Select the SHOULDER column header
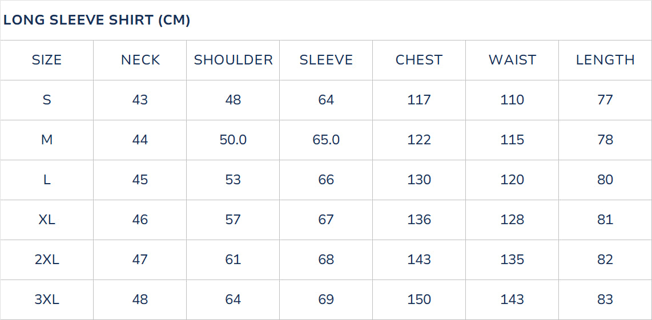The width and height of the screenshot is (652, 320). click(233, 60)
